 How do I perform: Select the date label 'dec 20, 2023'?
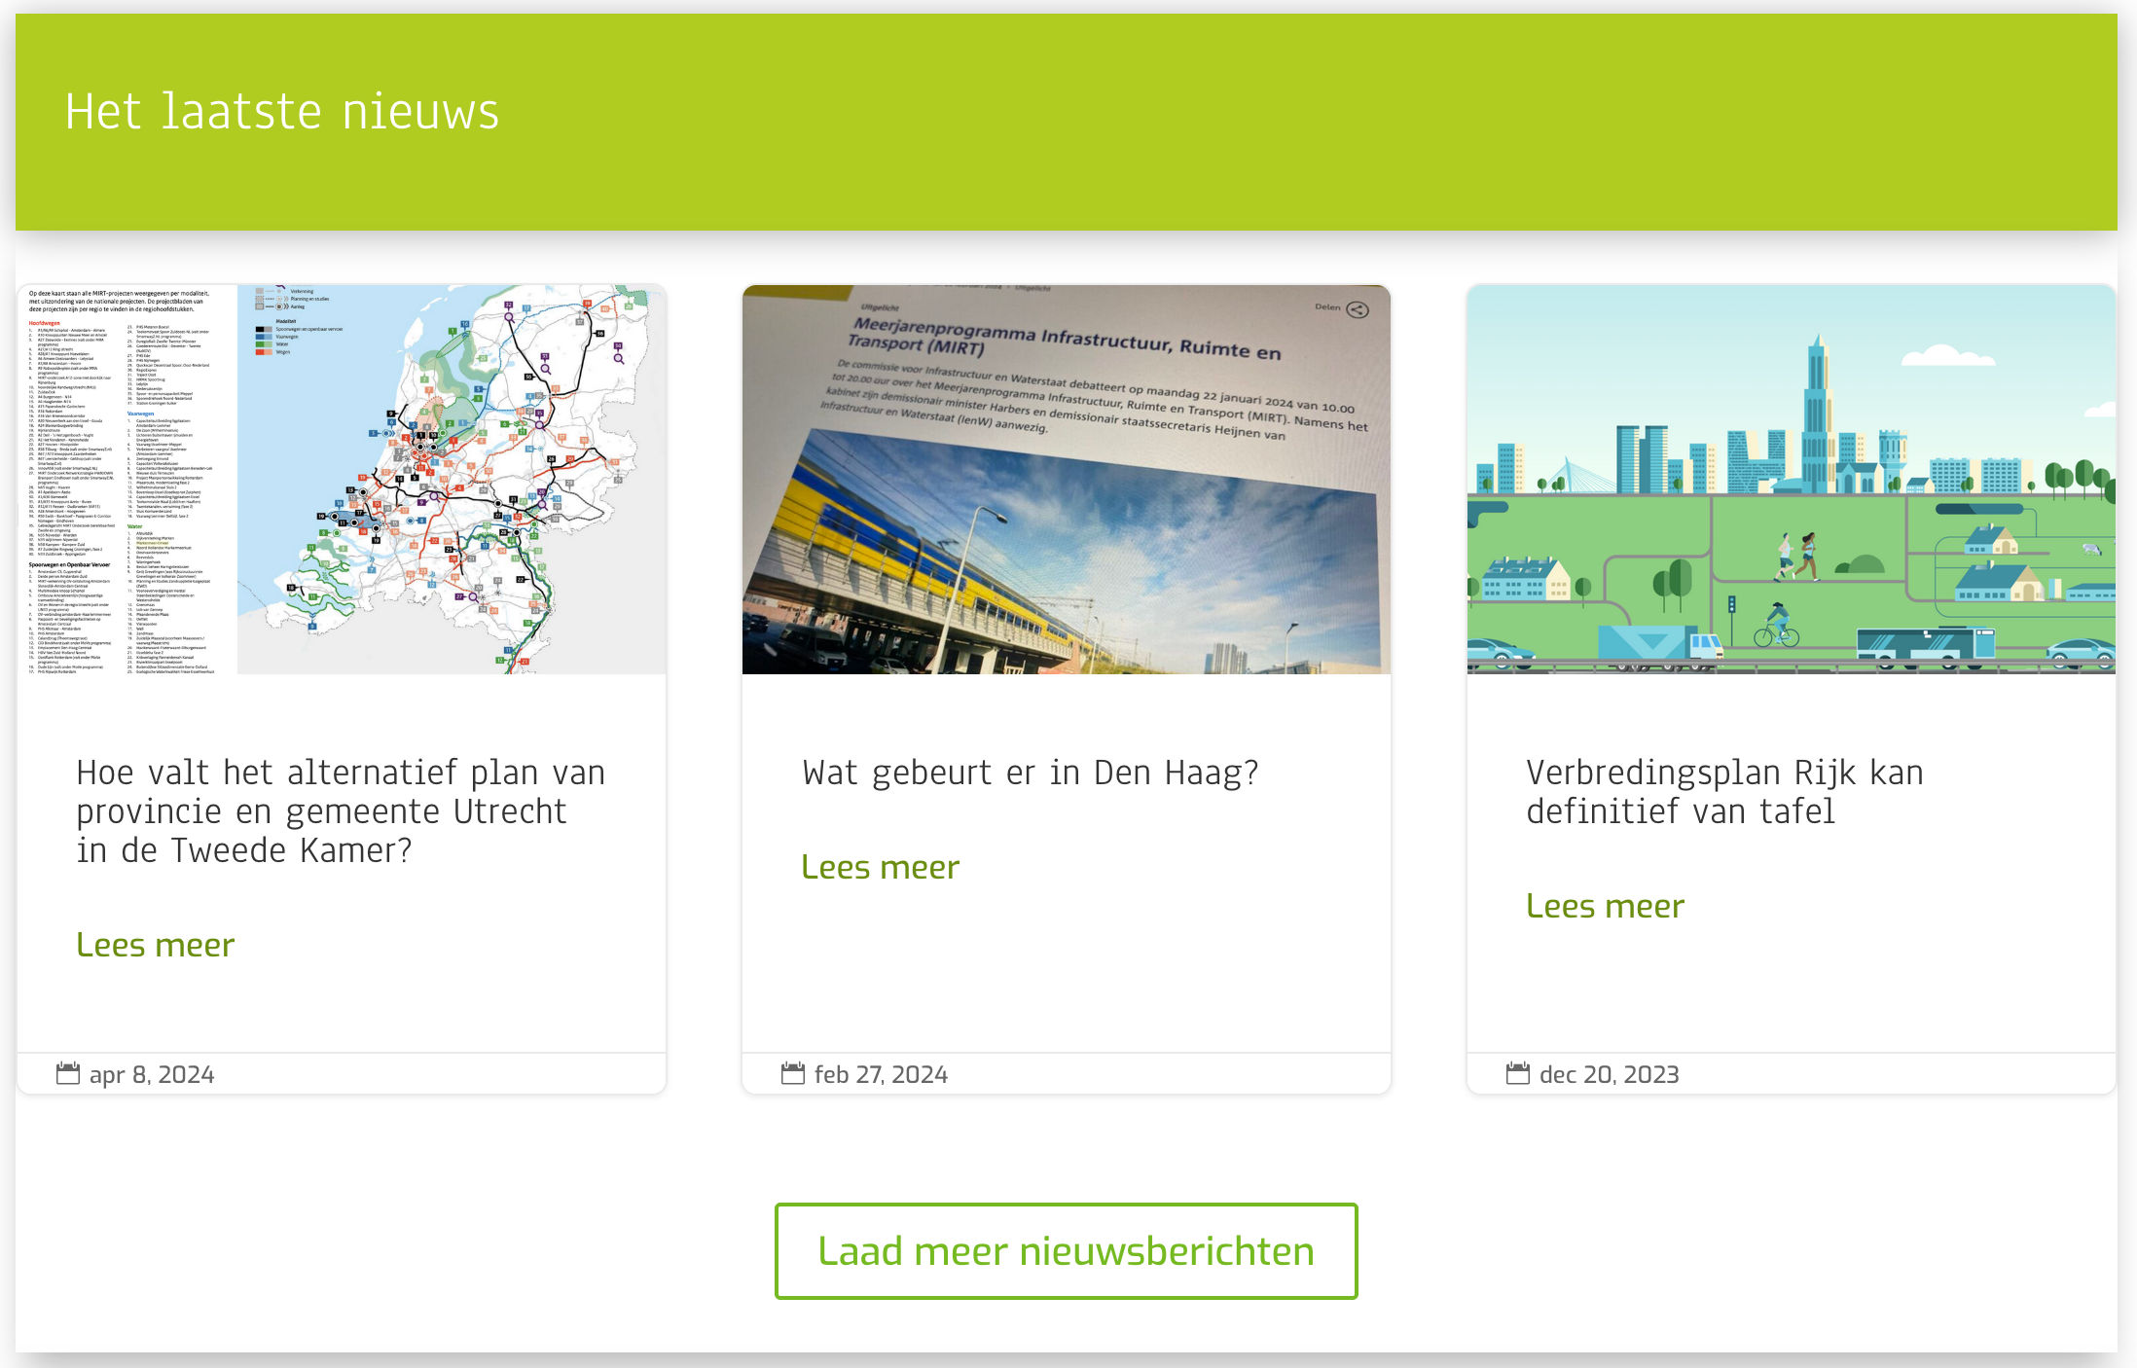pos(1609,1073)
